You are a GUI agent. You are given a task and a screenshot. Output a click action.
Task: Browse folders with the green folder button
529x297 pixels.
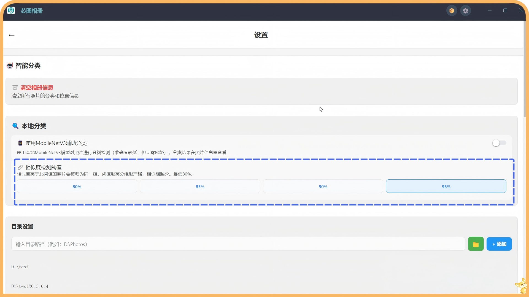tap(476, 244)
